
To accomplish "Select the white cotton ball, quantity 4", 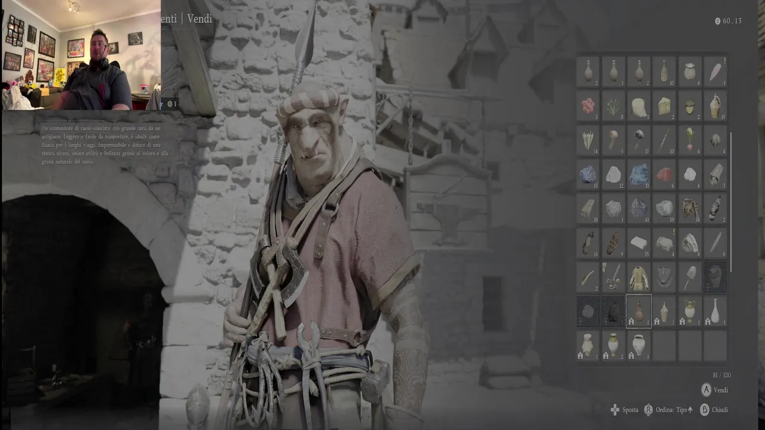I will coord(690,174).
